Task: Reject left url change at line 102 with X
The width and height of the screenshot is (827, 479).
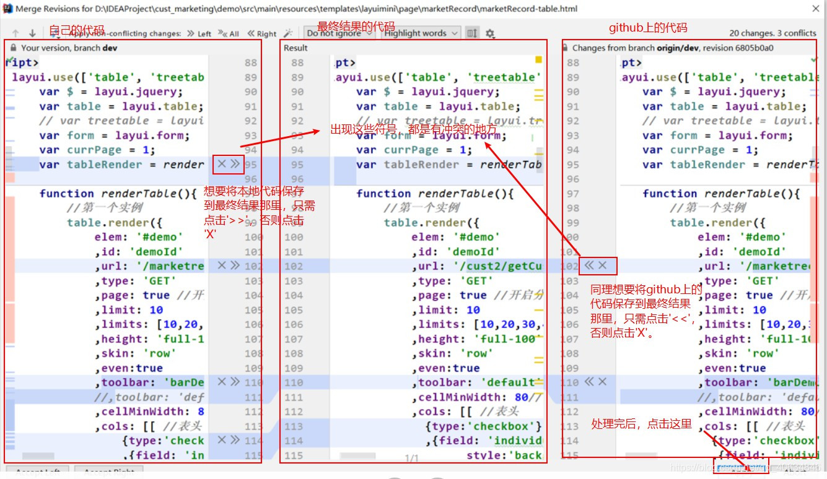Action: [222, 265]
